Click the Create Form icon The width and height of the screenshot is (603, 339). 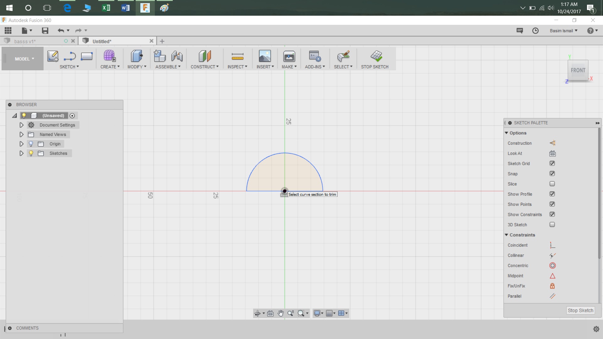tap(109, 56)
